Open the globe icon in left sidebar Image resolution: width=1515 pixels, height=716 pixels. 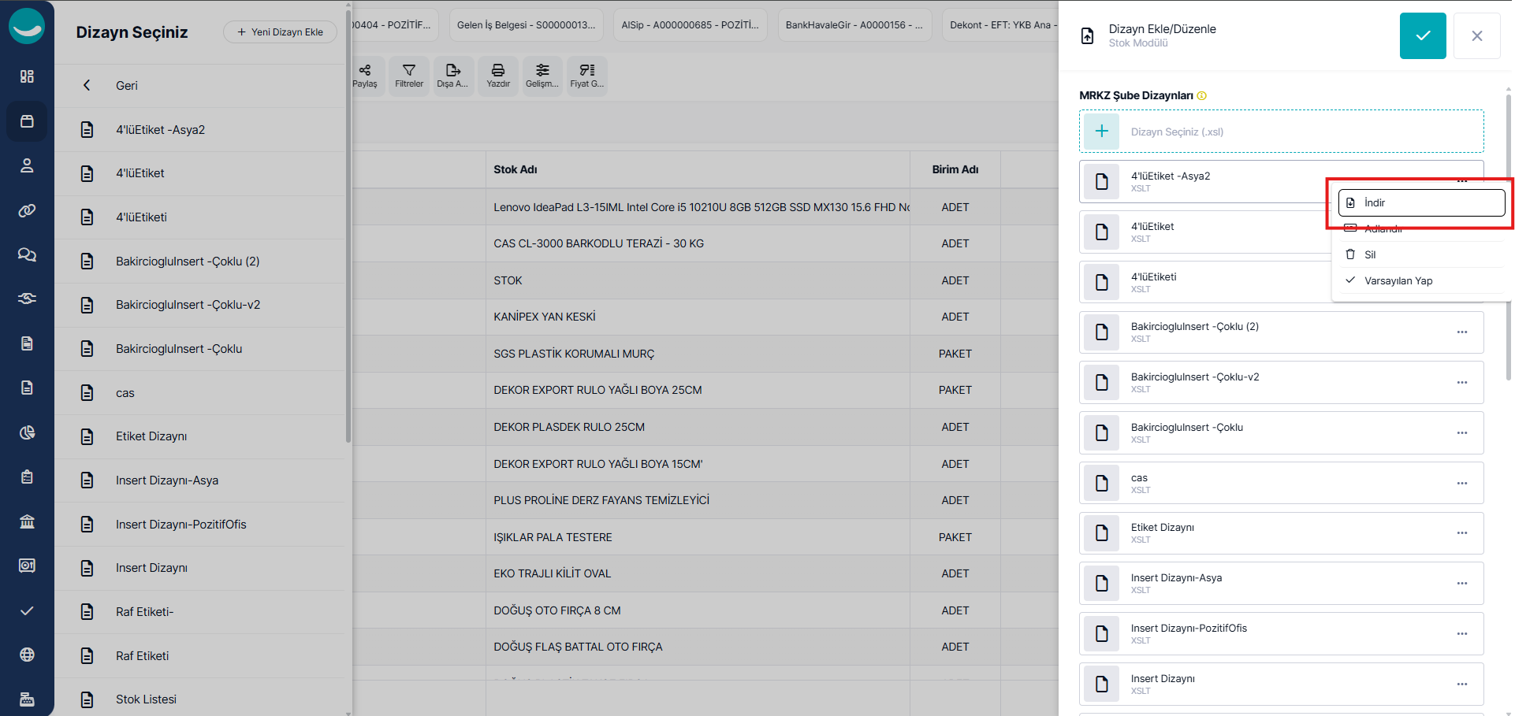click(27, 655)
